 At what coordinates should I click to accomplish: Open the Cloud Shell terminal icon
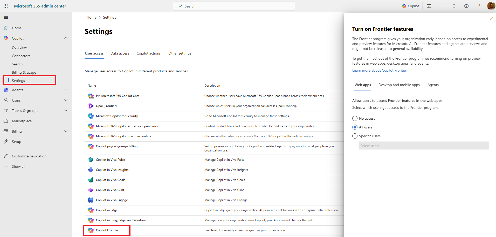(x=429, y=6)
